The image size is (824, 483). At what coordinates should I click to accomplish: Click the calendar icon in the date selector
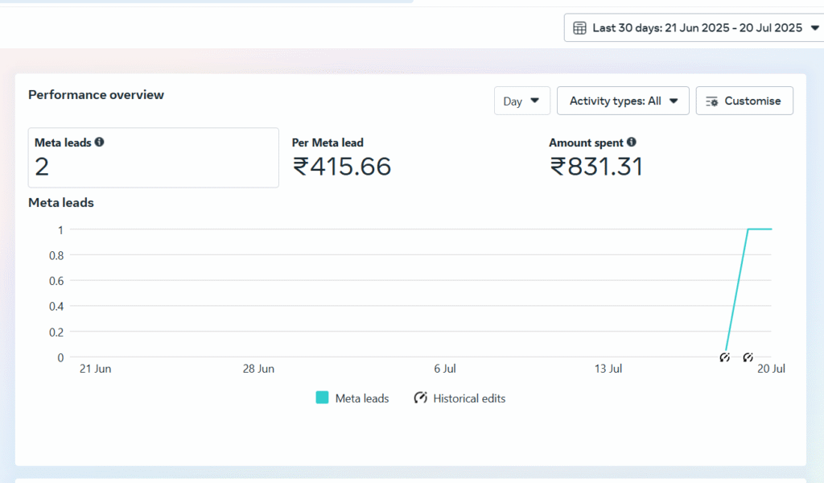579,27
